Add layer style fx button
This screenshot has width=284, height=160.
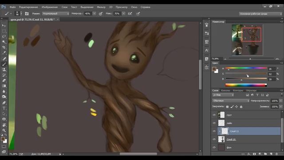(x=248, y=154)
